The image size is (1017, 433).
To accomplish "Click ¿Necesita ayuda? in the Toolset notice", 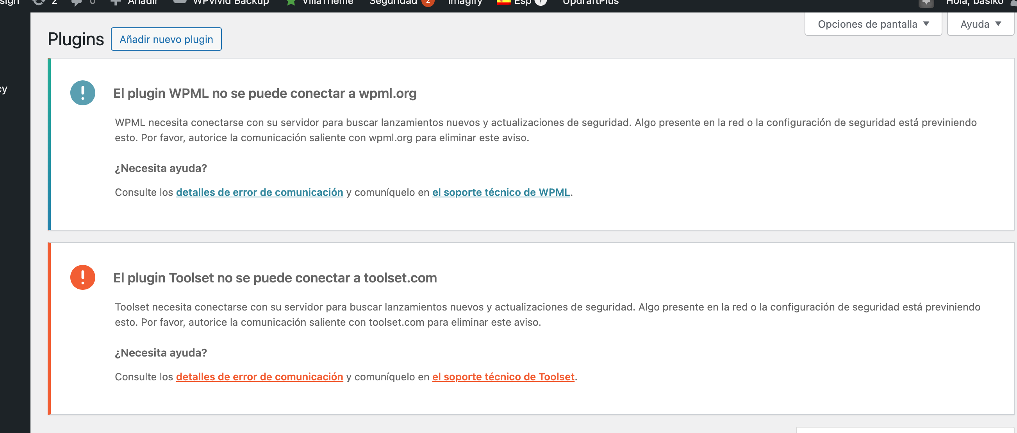I will pos(161,353).
